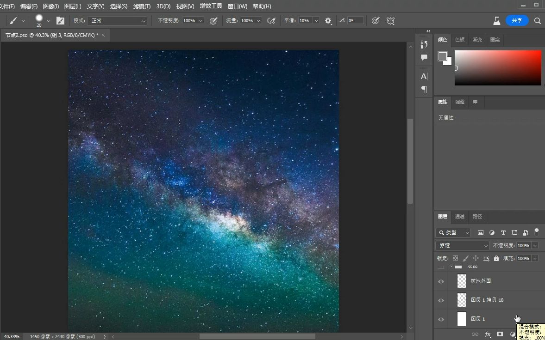Hide the 树池外围 layer

(441, 281)
